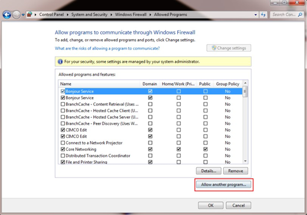
Task: Select System and Security breadcrumb
Action: pos(90,15)
